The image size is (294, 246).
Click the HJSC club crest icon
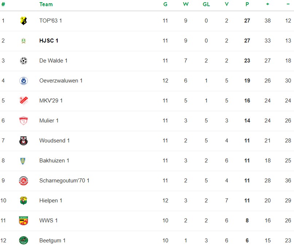click(x=23, y=41)
